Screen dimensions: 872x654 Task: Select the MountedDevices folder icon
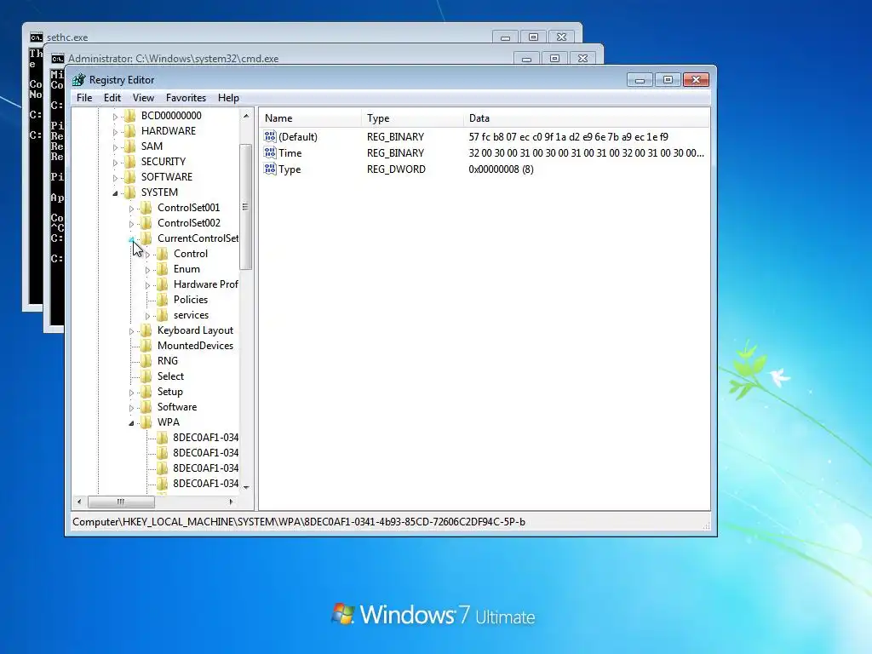(146, 346)
